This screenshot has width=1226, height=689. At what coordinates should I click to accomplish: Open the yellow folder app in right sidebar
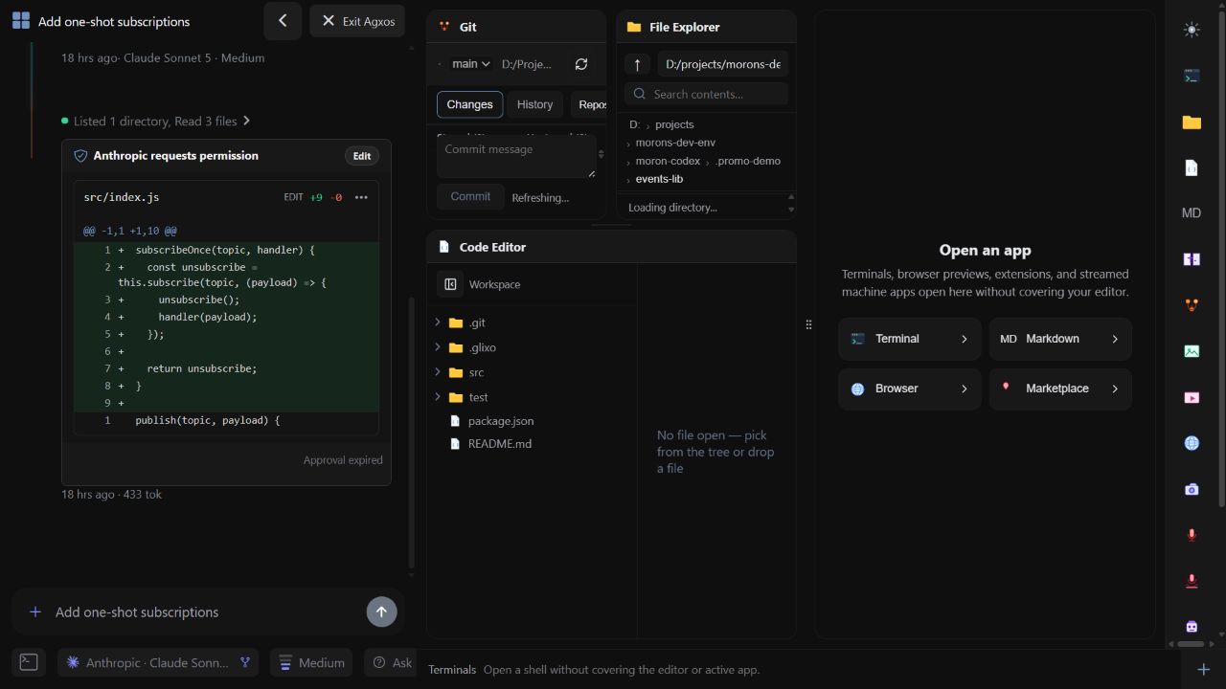click(1192, 122)
